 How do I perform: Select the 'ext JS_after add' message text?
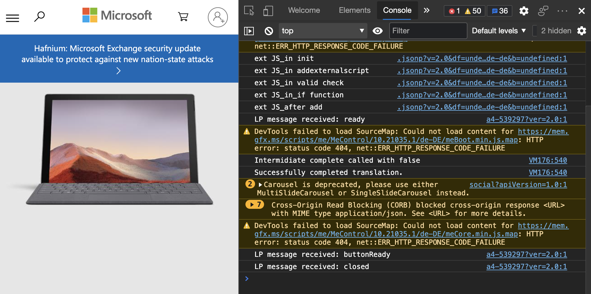[288, 107]
